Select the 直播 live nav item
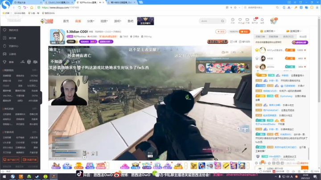The width and height of the screenshot is (321, 180). click(78, 21)
